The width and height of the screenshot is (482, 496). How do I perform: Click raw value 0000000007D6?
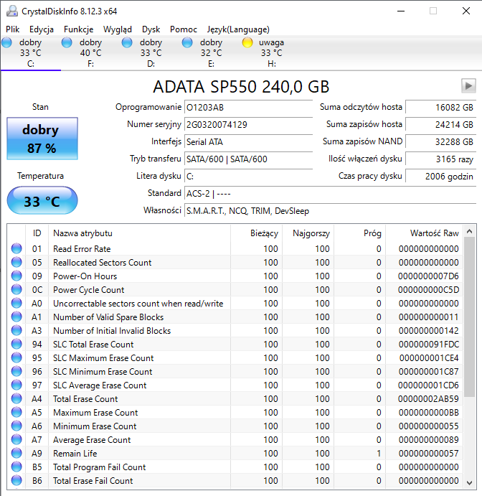tap(428, 276)
